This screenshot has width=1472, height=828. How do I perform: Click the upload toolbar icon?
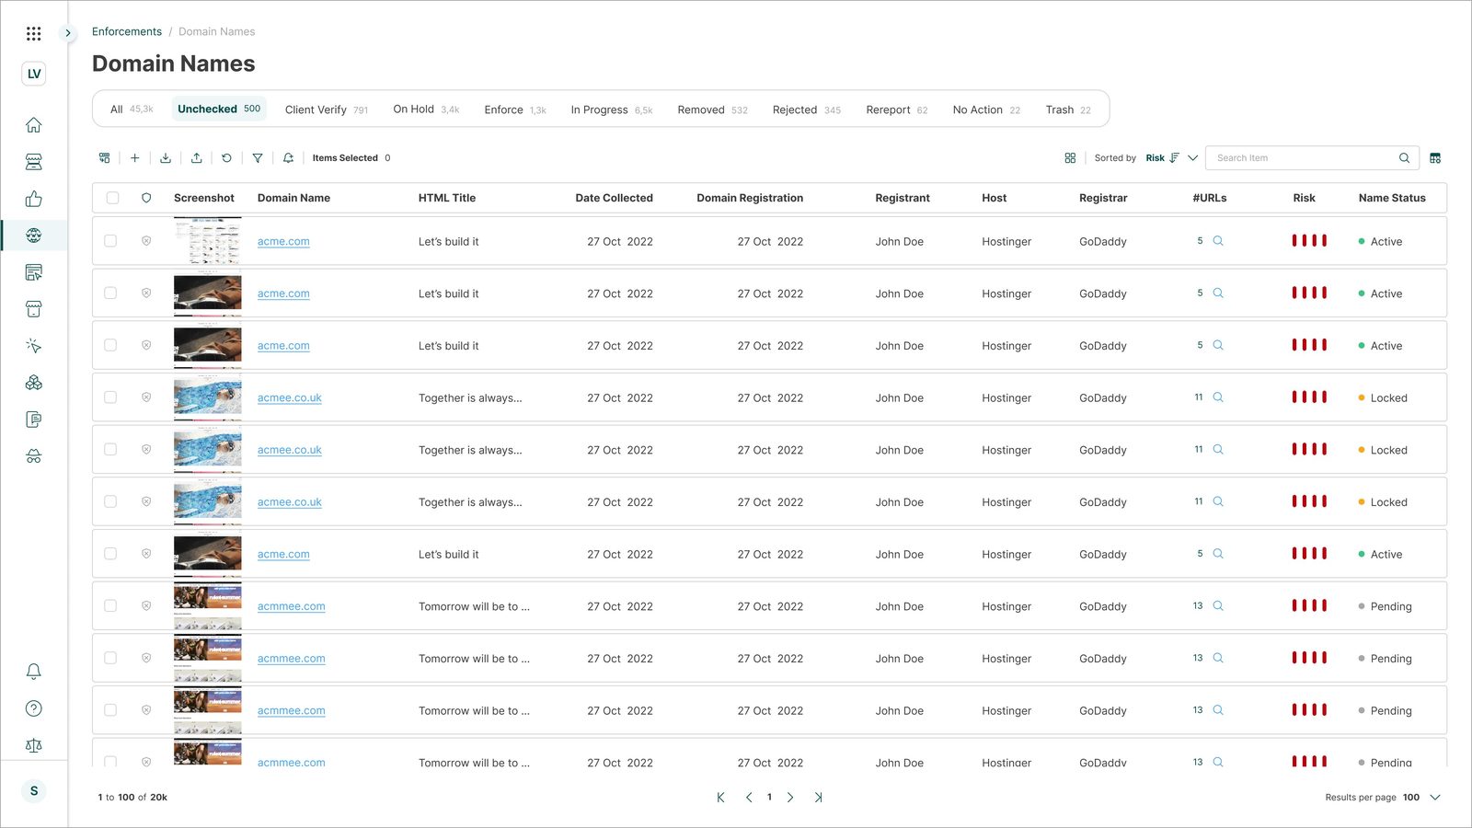196,158
